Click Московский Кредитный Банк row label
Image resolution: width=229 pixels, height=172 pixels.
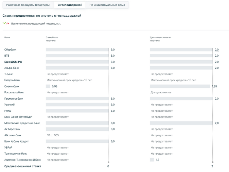[x=22, y=123]
